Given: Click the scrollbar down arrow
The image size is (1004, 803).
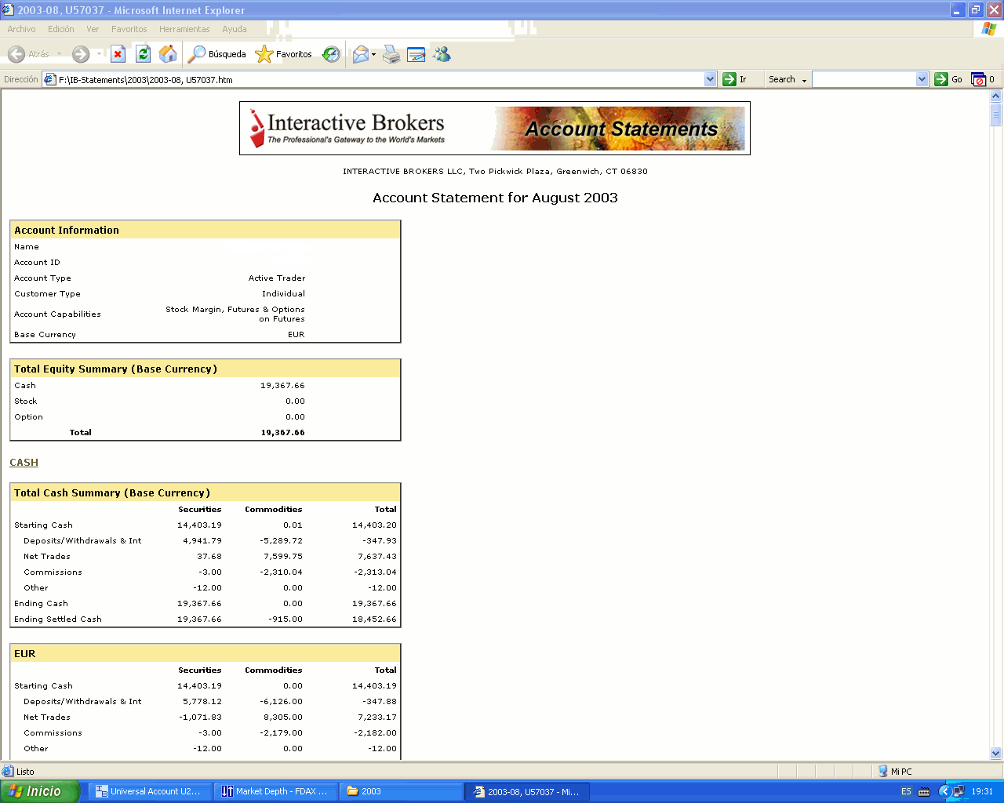Looking at the screenshot, I should (996, 754).
